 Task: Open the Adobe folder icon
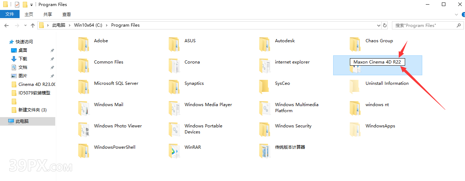(83, 44)
